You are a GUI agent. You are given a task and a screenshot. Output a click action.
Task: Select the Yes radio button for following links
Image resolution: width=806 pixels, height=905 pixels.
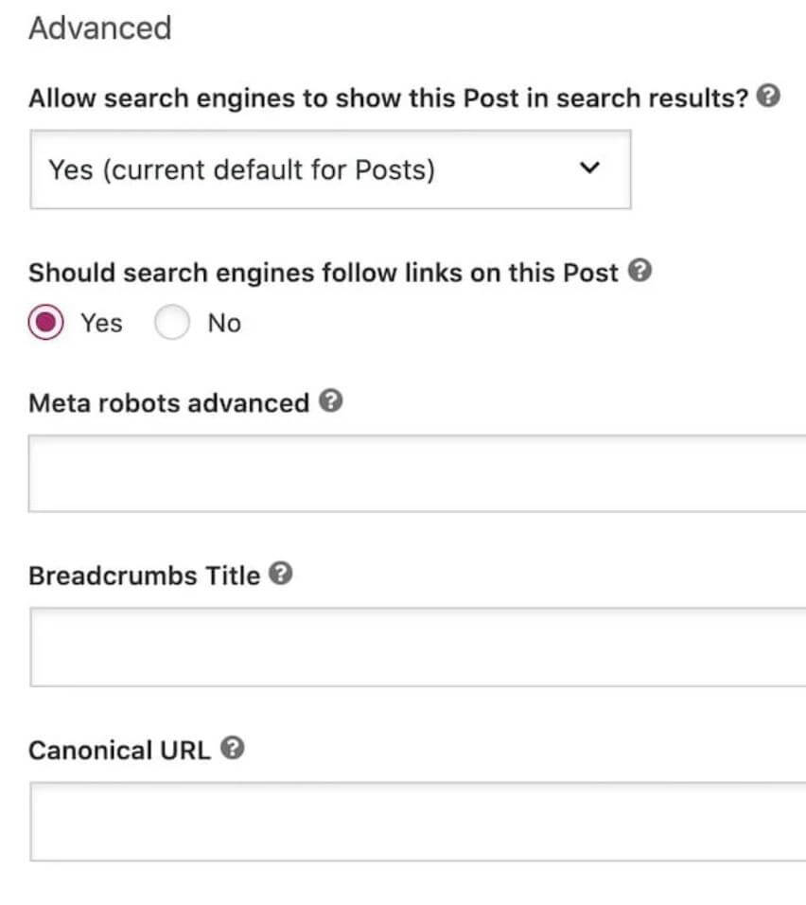(x=47, y=324)
